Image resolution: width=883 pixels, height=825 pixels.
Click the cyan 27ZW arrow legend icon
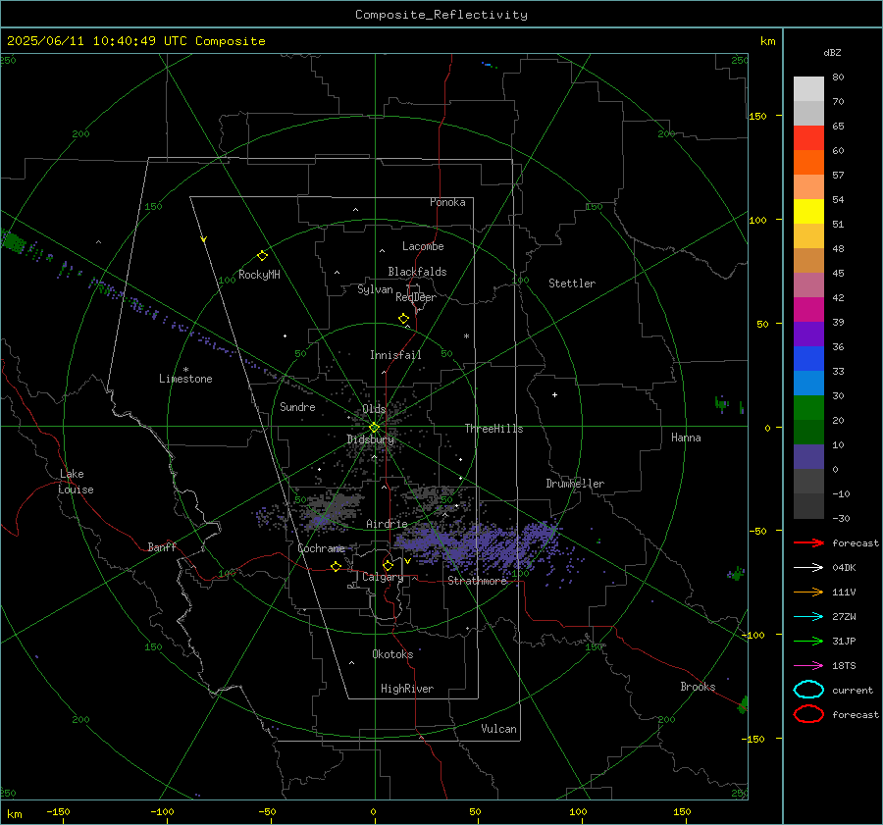coord(808,617)
